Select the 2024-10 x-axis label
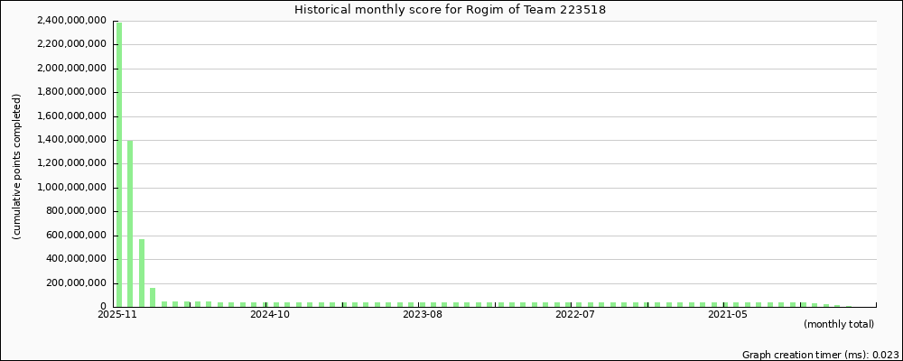This screenshot has height=361, width=903. 269,315
